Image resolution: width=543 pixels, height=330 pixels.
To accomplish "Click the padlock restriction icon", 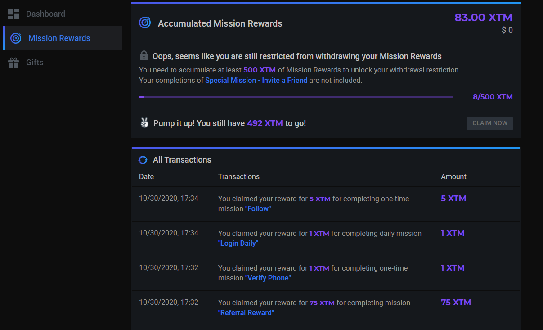I will tap(144, 56).
